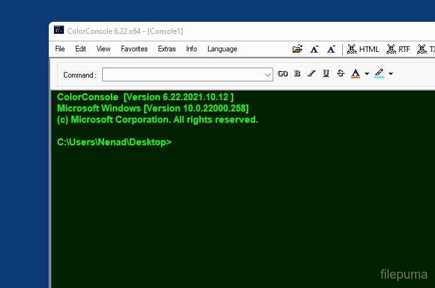435x288 pixels.
Task: Expand the font color dropdown arrow
Action: [x=367, y=74]
